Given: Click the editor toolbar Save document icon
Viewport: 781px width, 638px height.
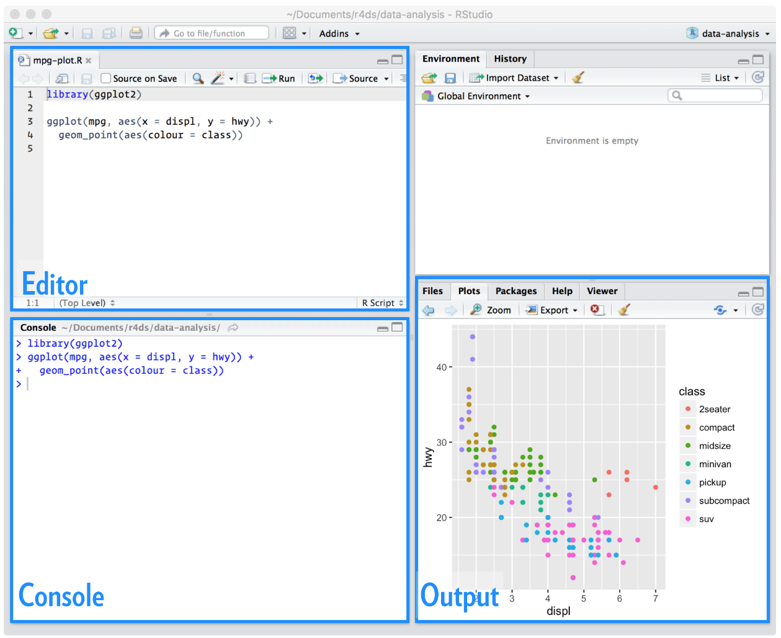Looking at the screenshot, I should point(87,78).
